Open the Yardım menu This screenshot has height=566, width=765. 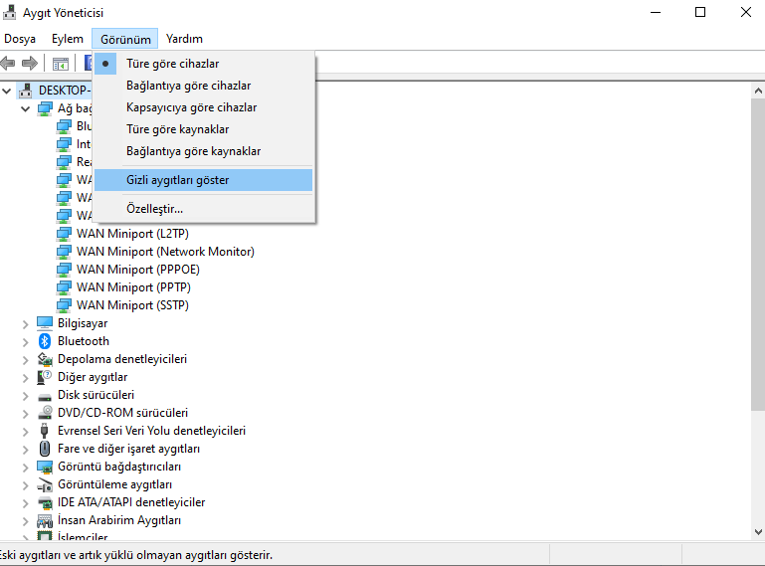184,39
